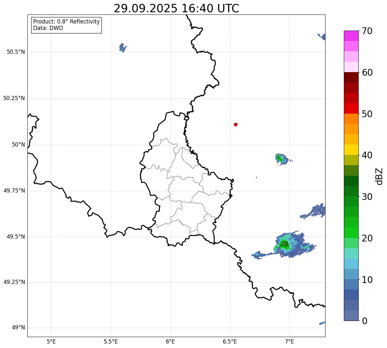This screenshot has height=348, width=387.
Task: Click the colorbar '20' tick label
Action: (x=367, y=238)
